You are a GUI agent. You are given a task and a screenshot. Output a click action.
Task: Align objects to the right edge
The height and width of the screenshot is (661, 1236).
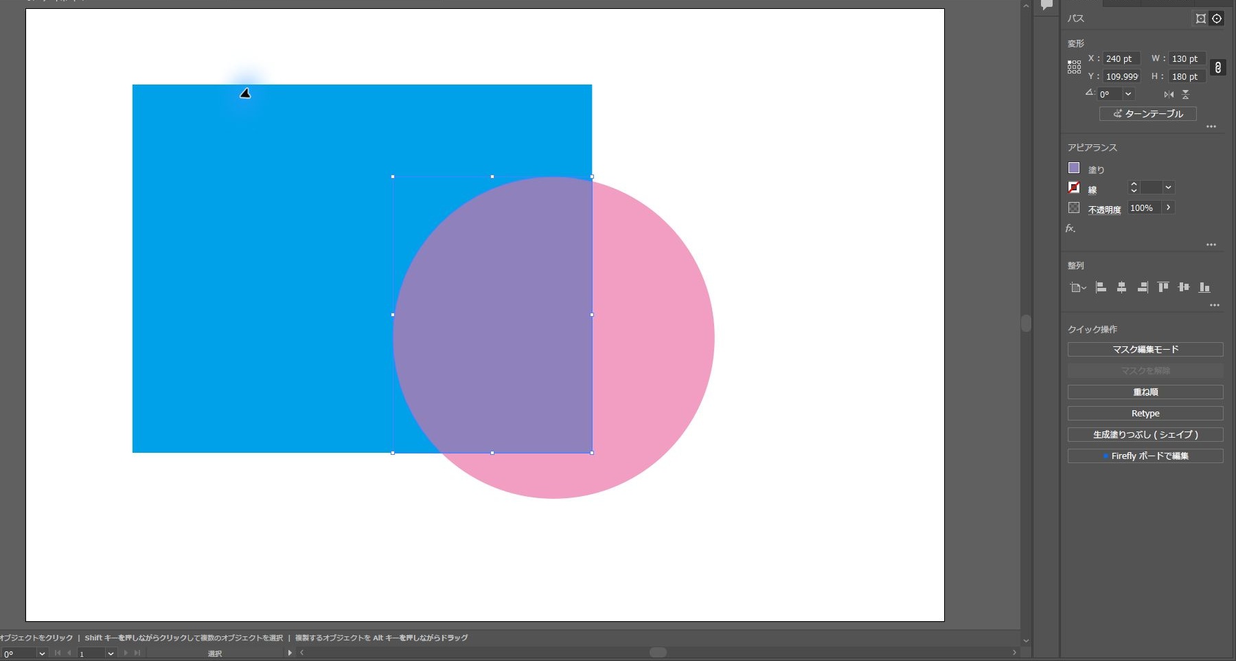pos(1143,287)
